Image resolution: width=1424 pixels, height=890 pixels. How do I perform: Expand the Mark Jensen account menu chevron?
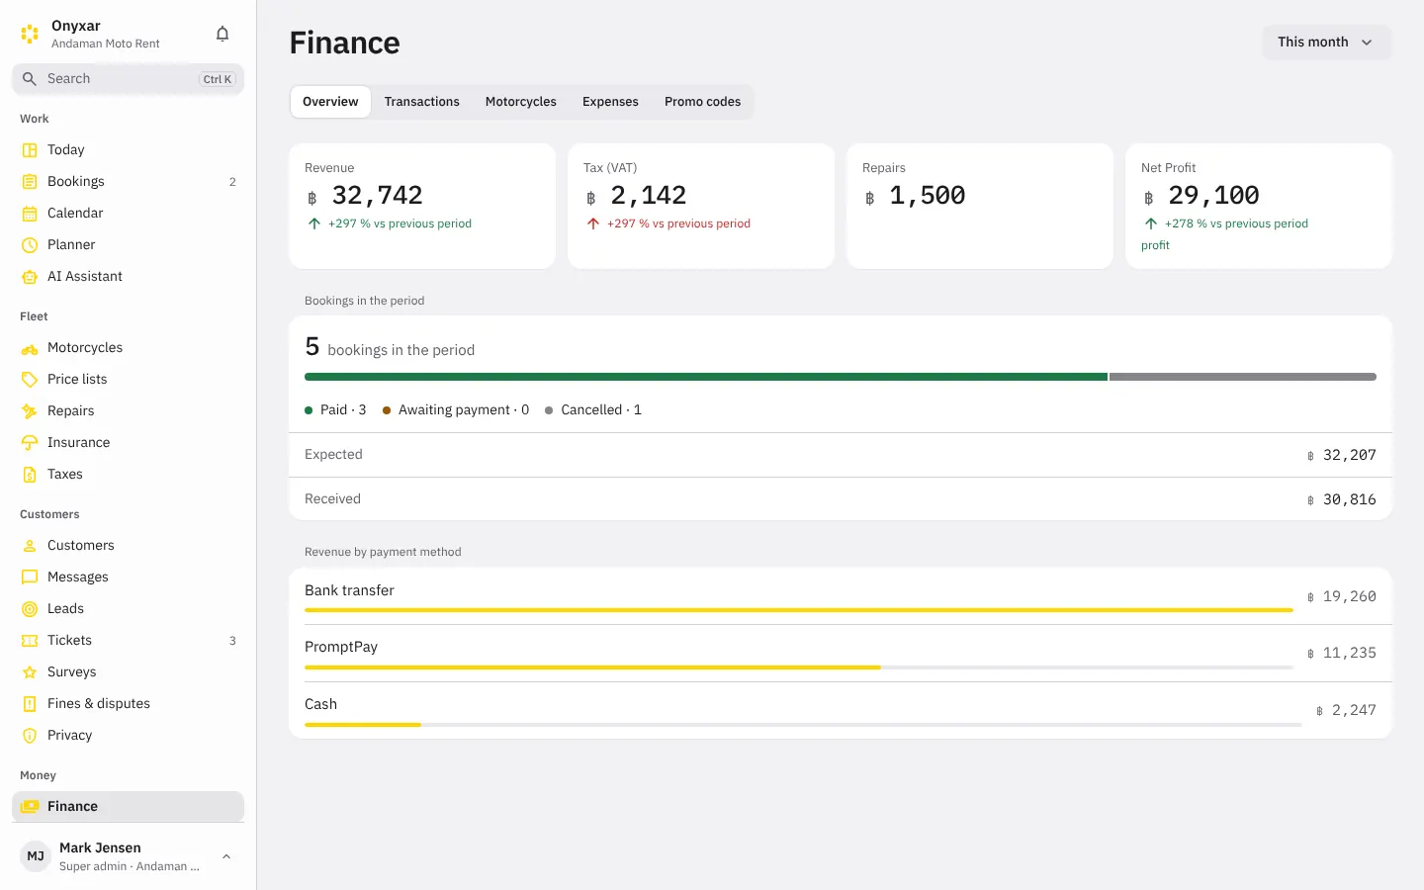pyautogui.click(x=226, y=856)
